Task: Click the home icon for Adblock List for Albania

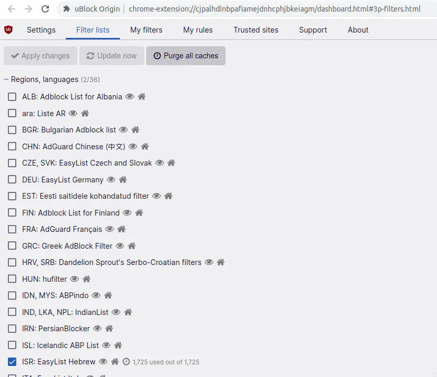Action: (x=141, y=97)
